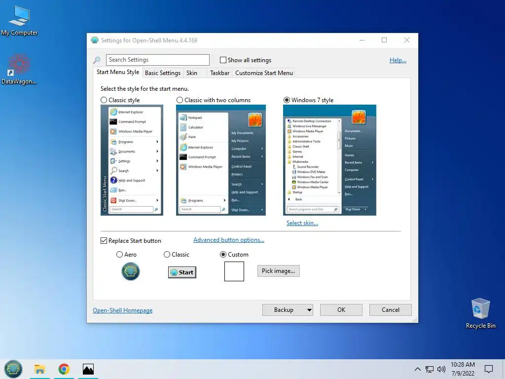This screenshot has width=505, height=379.
Task: Launch Google Chrome from the taskbar
Action: click(x=64, y=369)
